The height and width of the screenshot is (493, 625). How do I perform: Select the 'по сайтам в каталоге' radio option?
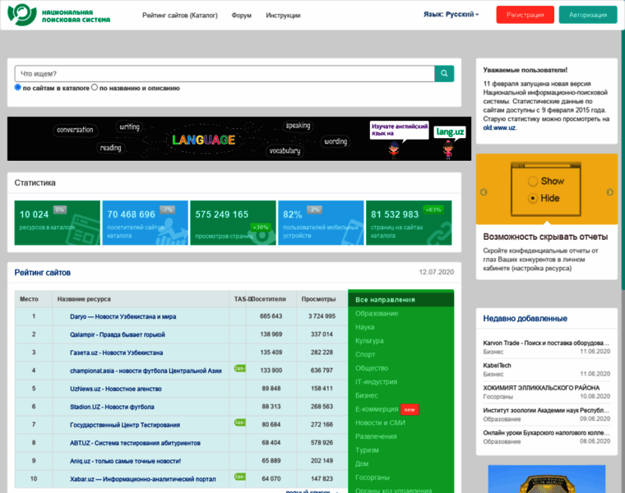click(17, 87)
